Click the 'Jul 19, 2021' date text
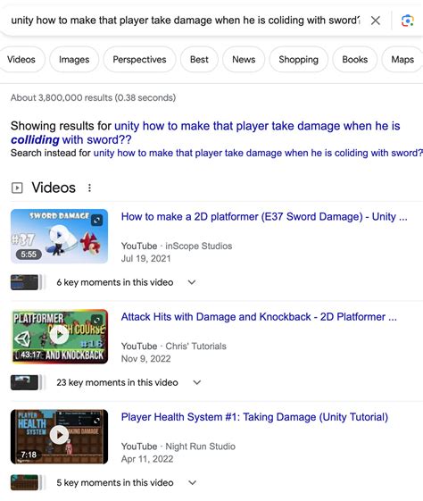Image resolution: width=423 pixels, height=501 pixels. coord(145,258)
